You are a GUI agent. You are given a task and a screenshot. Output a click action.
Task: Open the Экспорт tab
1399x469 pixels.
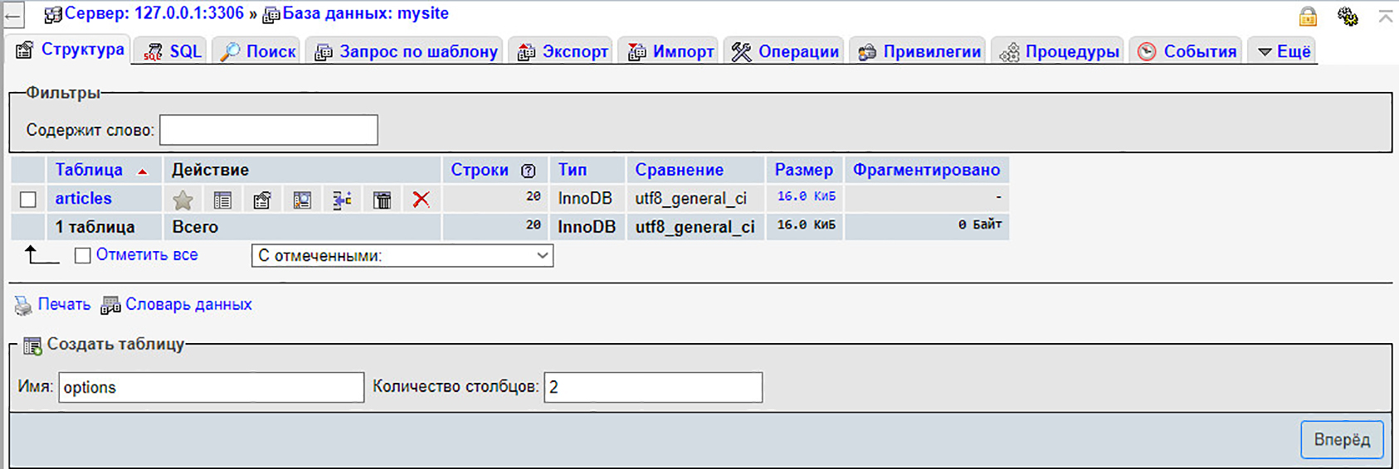(x=563, y=51)
